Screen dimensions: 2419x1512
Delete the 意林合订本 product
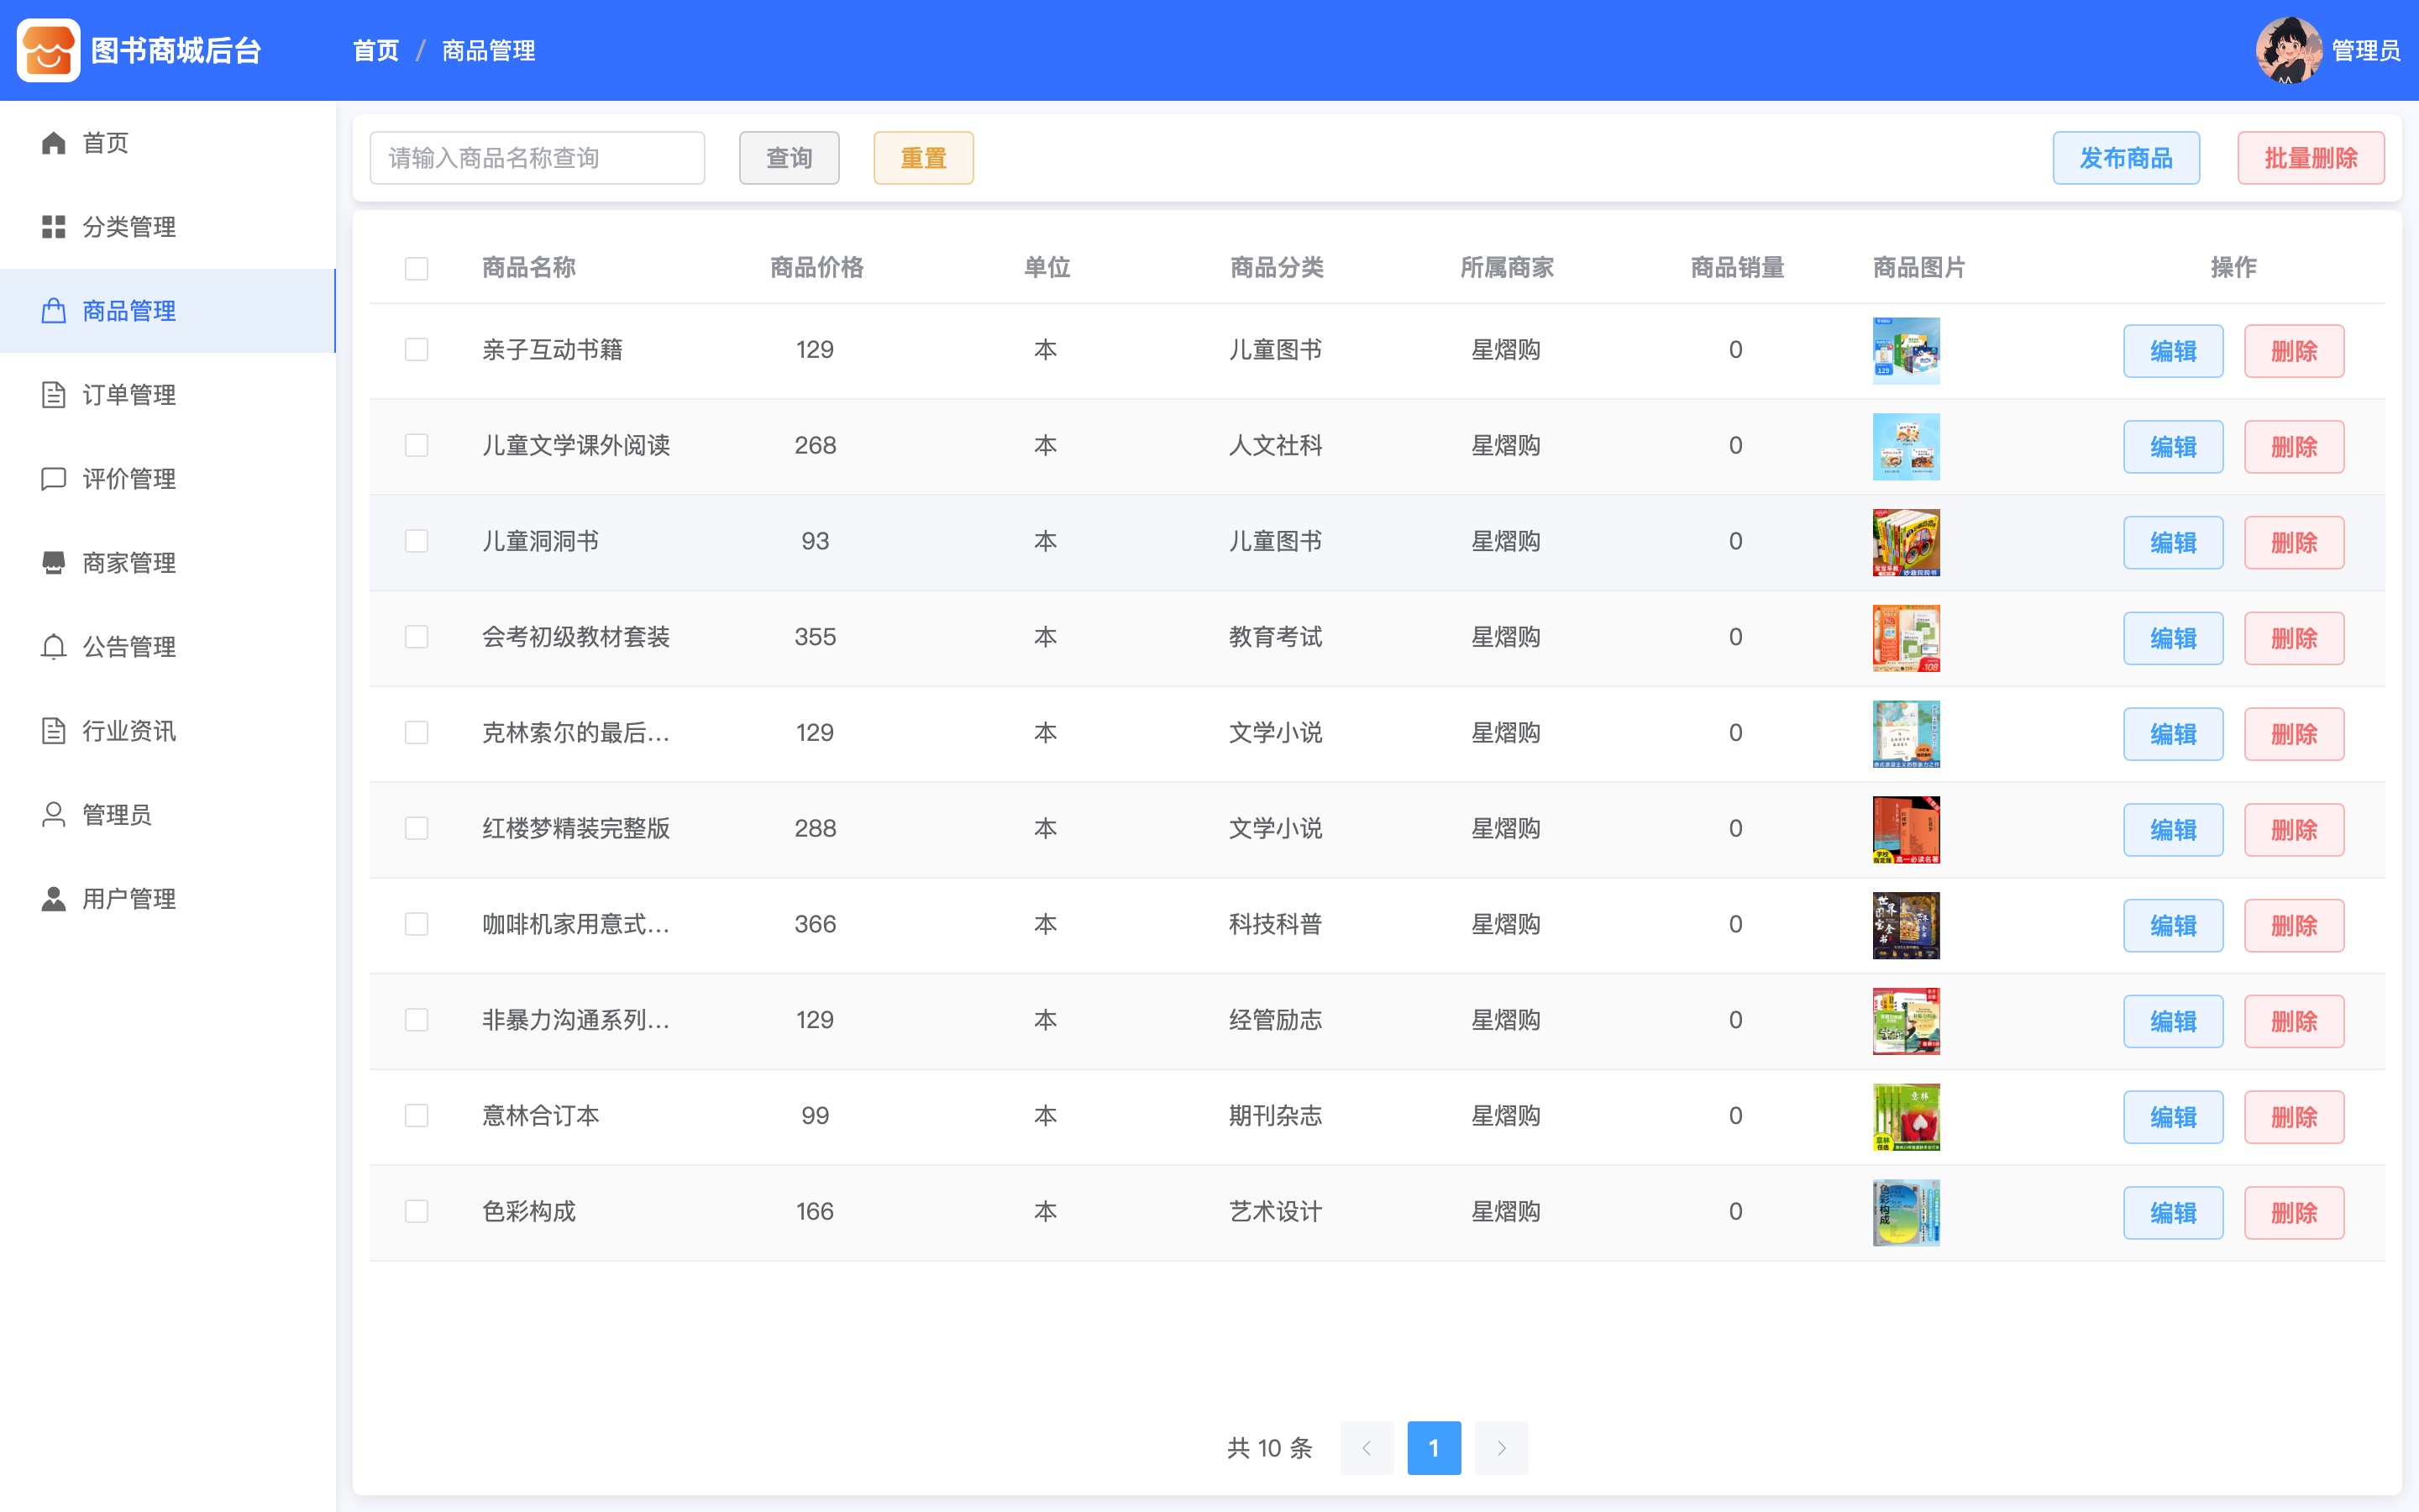click(x=2294, y=1117)
